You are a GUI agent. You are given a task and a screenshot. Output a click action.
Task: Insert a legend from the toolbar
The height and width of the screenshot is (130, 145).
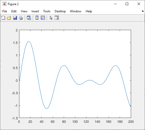43,18
